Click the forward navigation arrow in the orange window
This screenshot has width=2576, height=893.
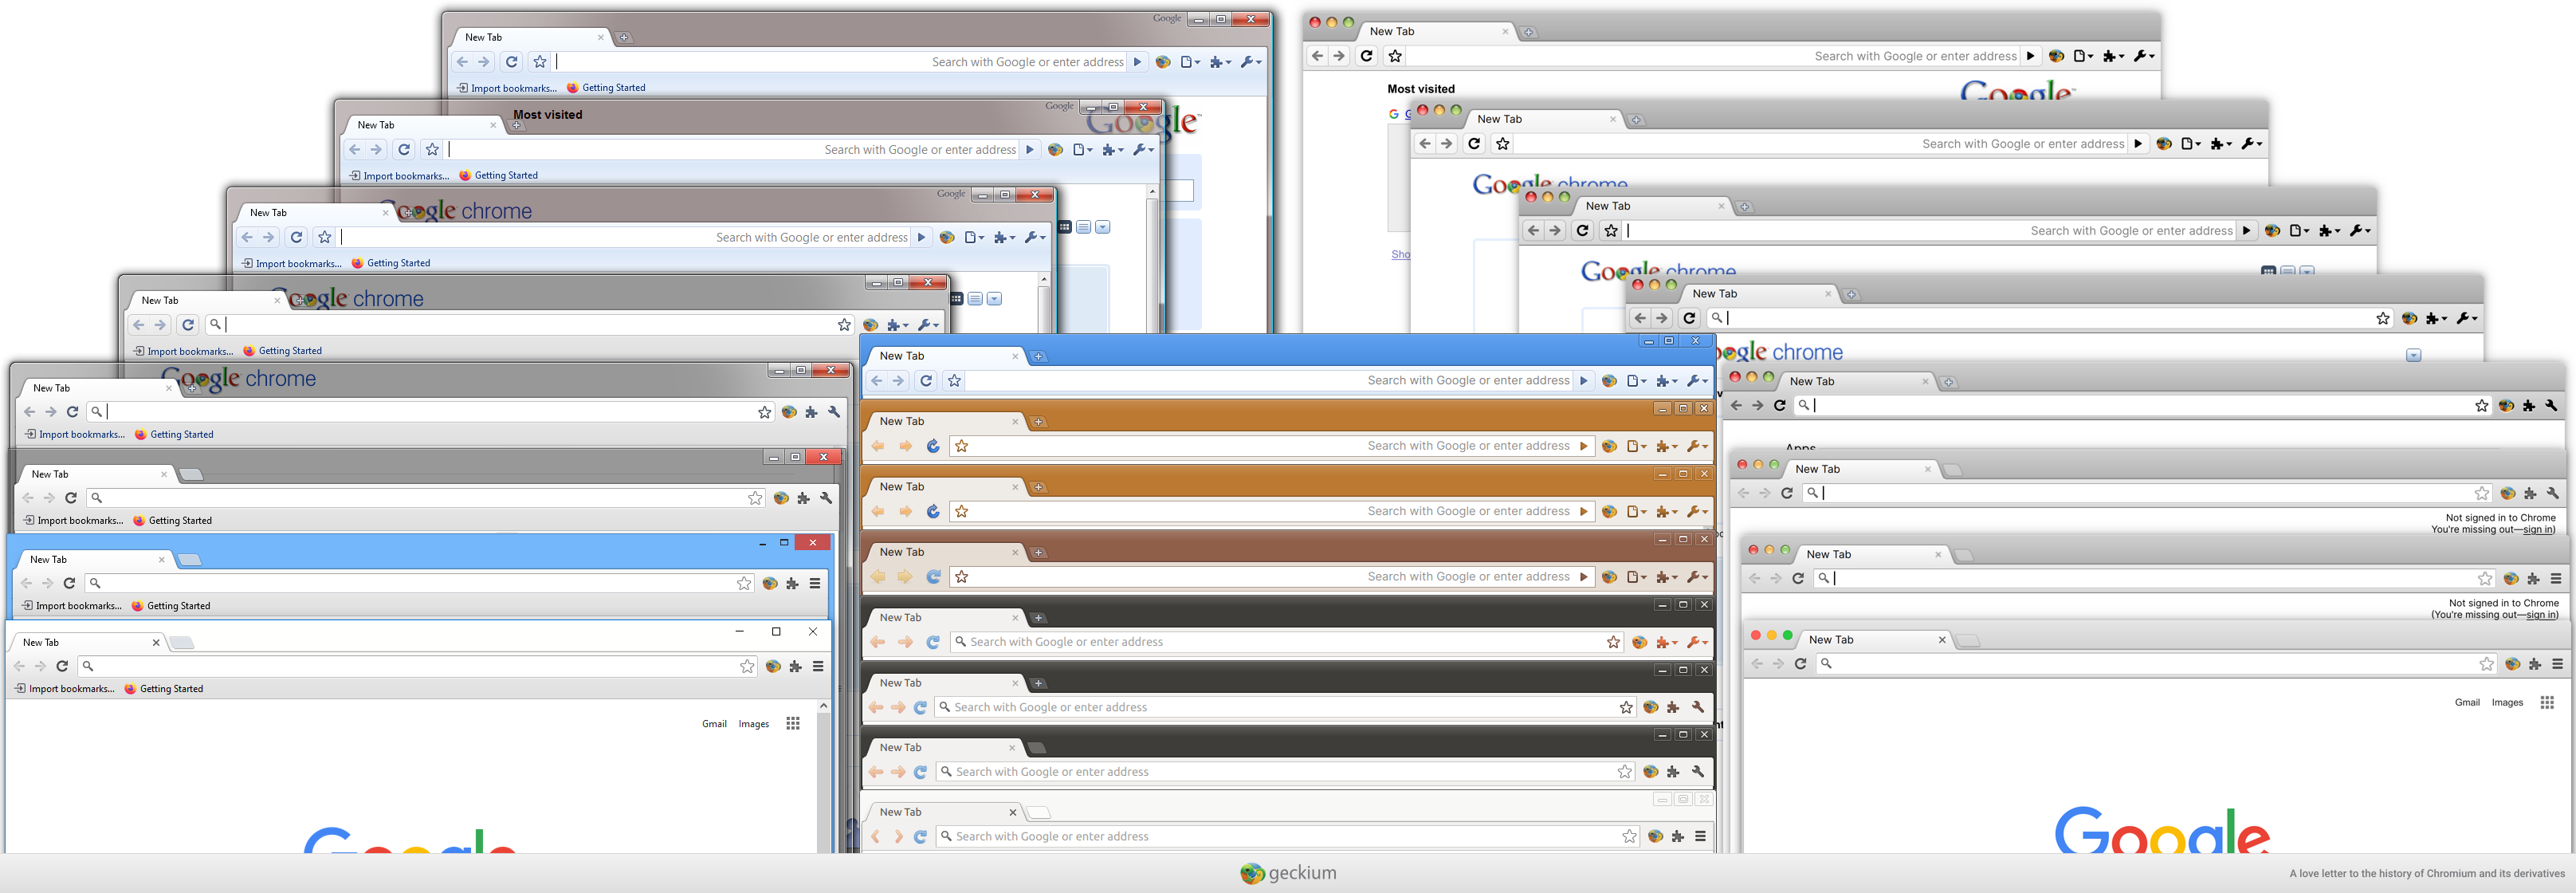tap(905, 446)
